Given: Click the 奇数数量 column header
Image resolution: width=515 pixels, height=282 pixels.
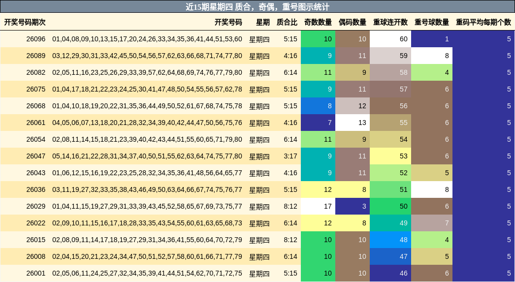Looking at the screenshot, I should (x=318, y=22).
